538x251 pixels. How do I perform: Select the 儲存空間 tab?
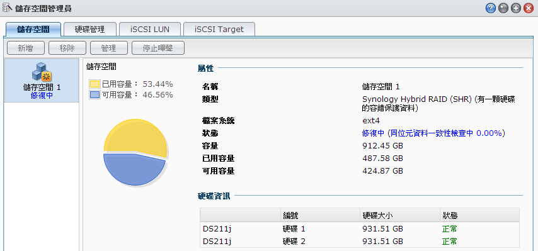[x=33, y=30]
